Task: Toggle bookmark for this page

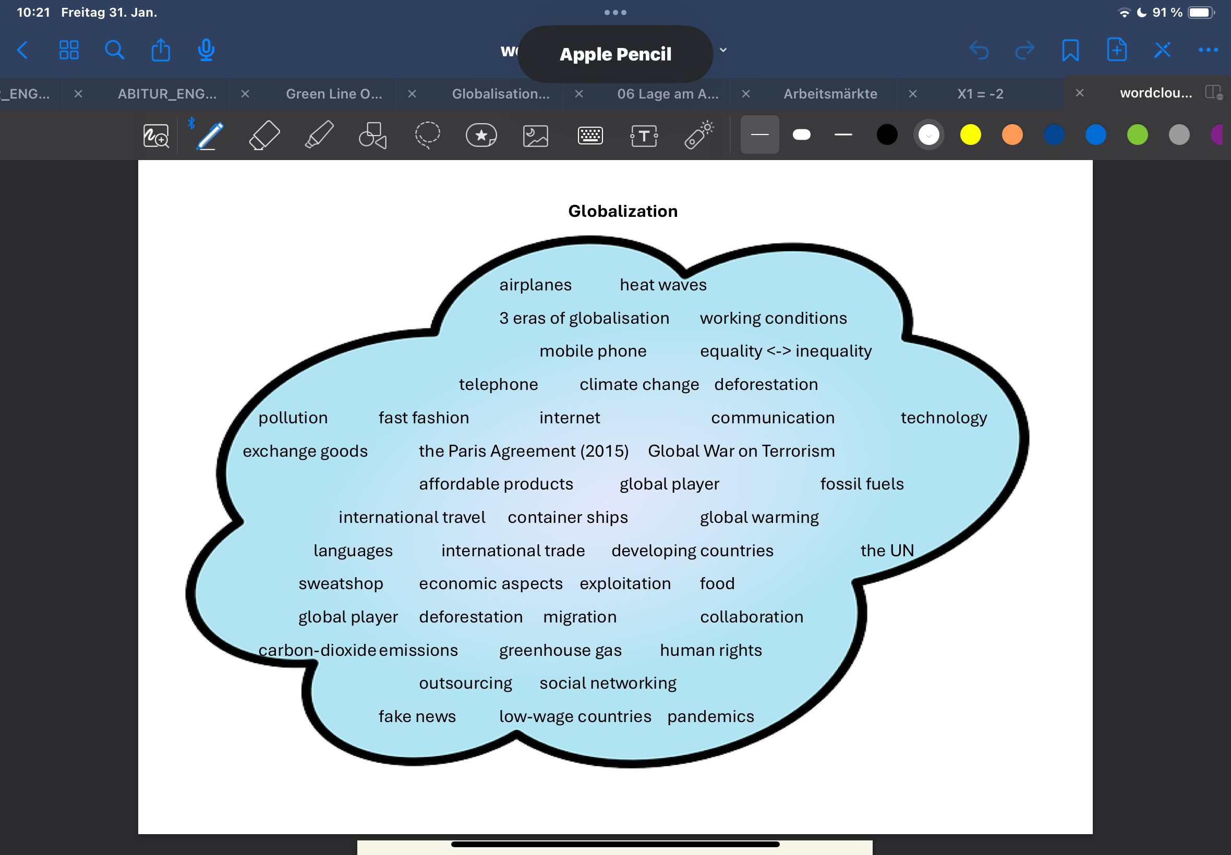Action: pyautogui.click(x=1070, y=51)
